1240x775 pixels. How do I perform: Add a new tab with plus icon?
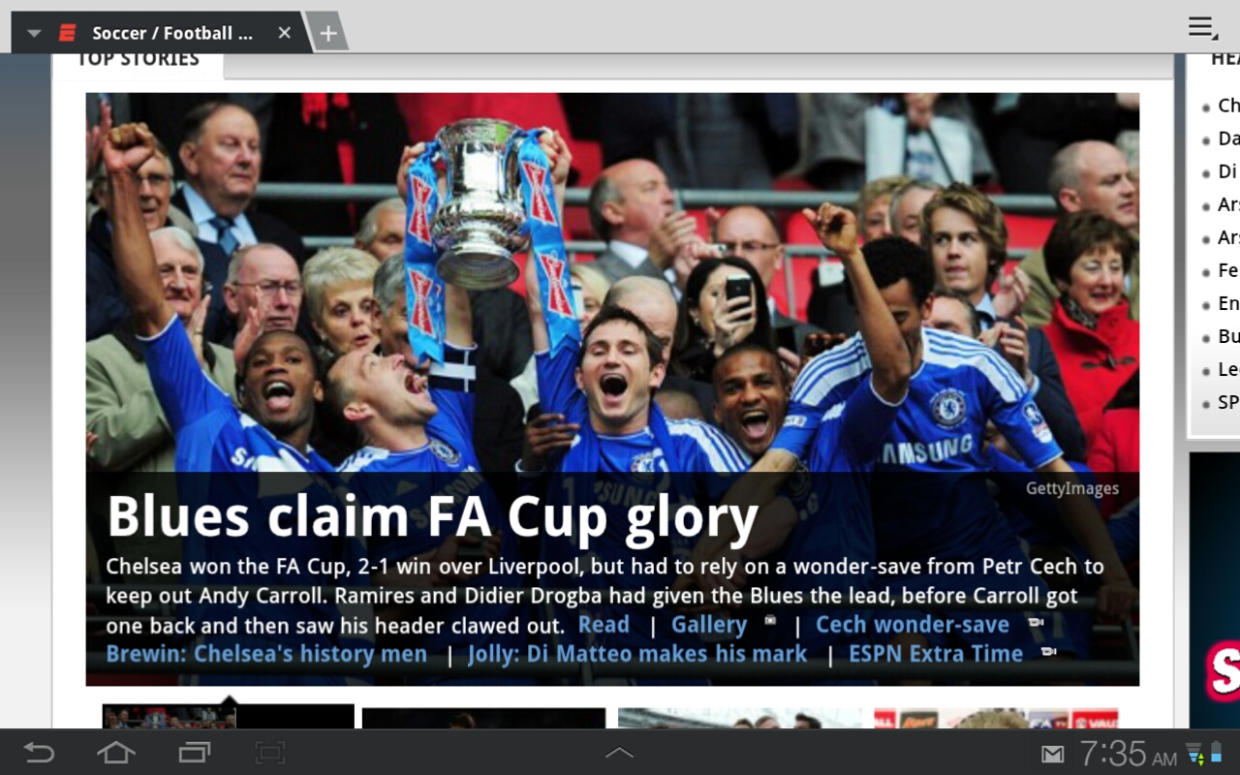point(328,33)
